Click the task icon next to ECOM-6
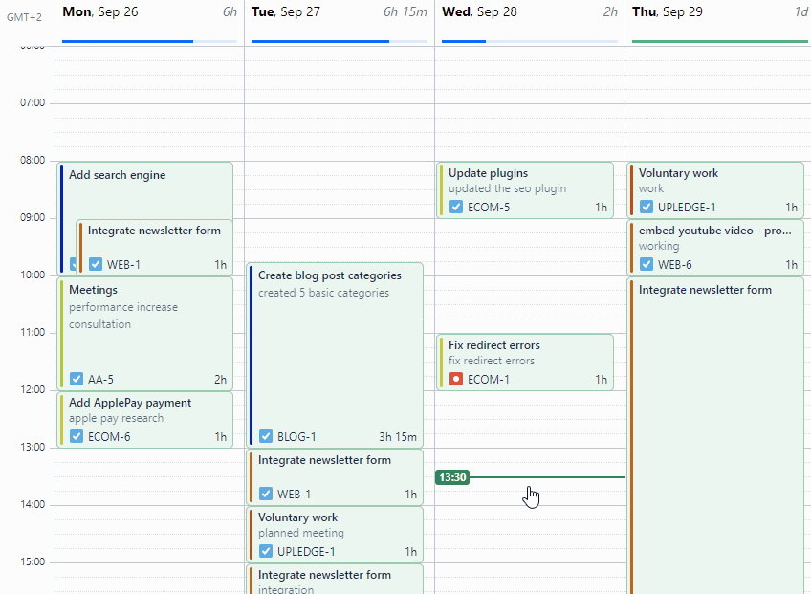The image size is (811, 594). tap(77, 437)
